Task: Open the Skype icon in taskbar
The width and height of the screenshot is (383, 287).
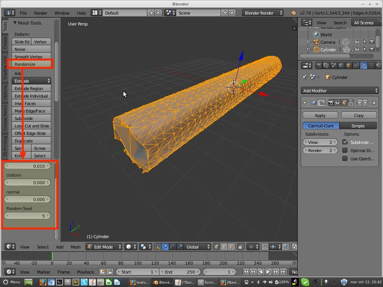Action: pos(84,282)
